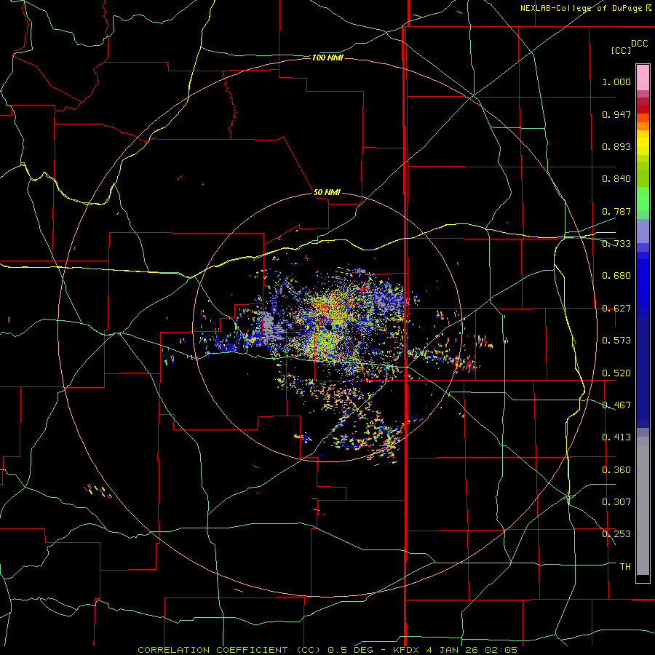Click the 0.253 scale label

[x=616, y=534]
